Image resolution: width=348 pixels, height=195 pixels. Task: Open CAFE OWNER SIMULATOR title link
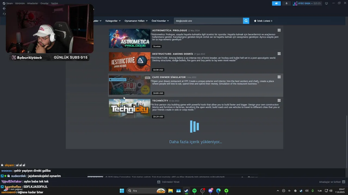coord(169,77)
